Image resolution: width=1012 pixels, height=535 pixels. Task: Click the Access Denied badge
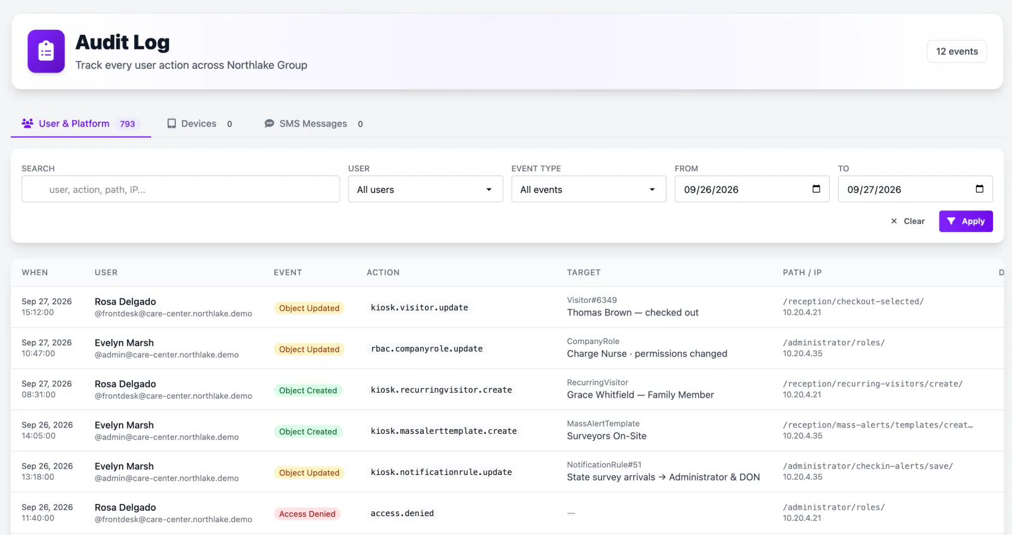point(307,513)
